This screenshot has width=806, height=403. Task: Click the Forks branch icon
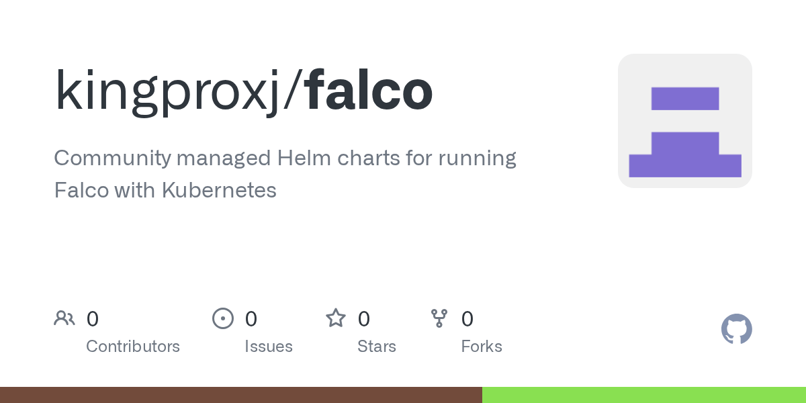click(439, 318)
